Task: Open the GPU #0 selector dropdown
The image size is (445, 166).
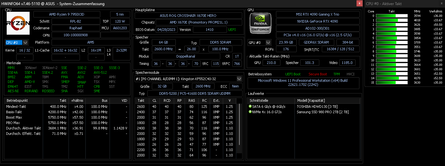Action: pyautogui.click(x=259, y=42)
